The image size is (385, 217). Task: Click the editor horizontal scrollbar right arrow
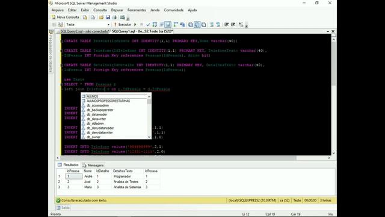point(329,158)
